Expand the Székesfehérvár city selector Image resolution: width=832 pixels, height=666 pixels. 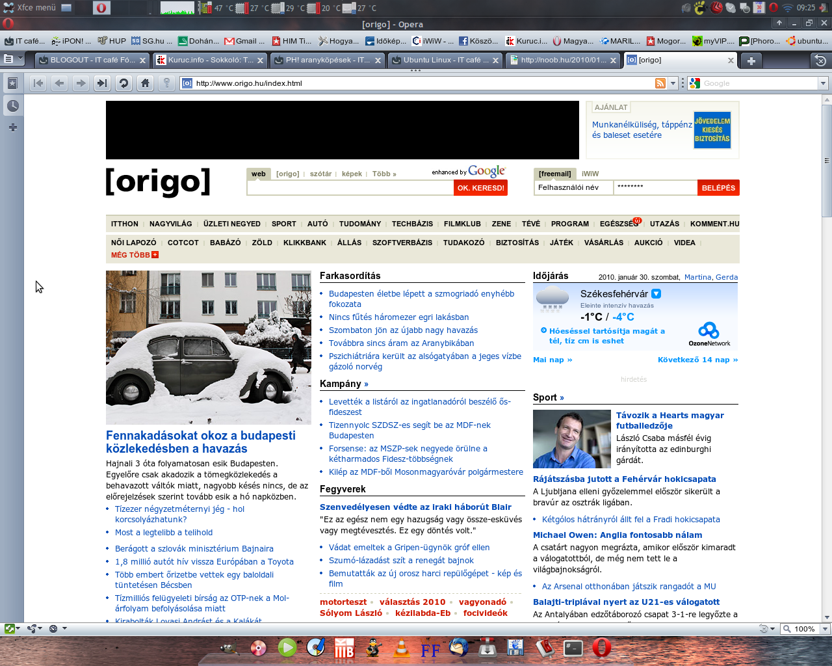(x=656, y=293)
